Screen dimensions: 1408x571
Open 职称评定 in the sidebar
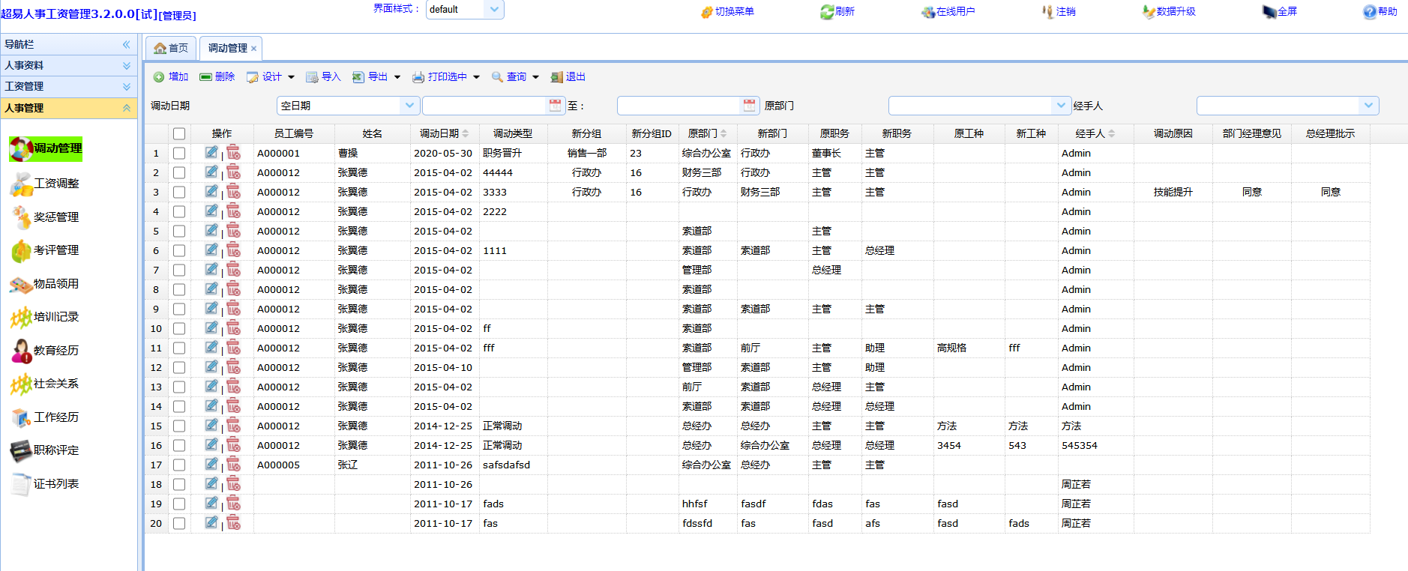[45, 450]
